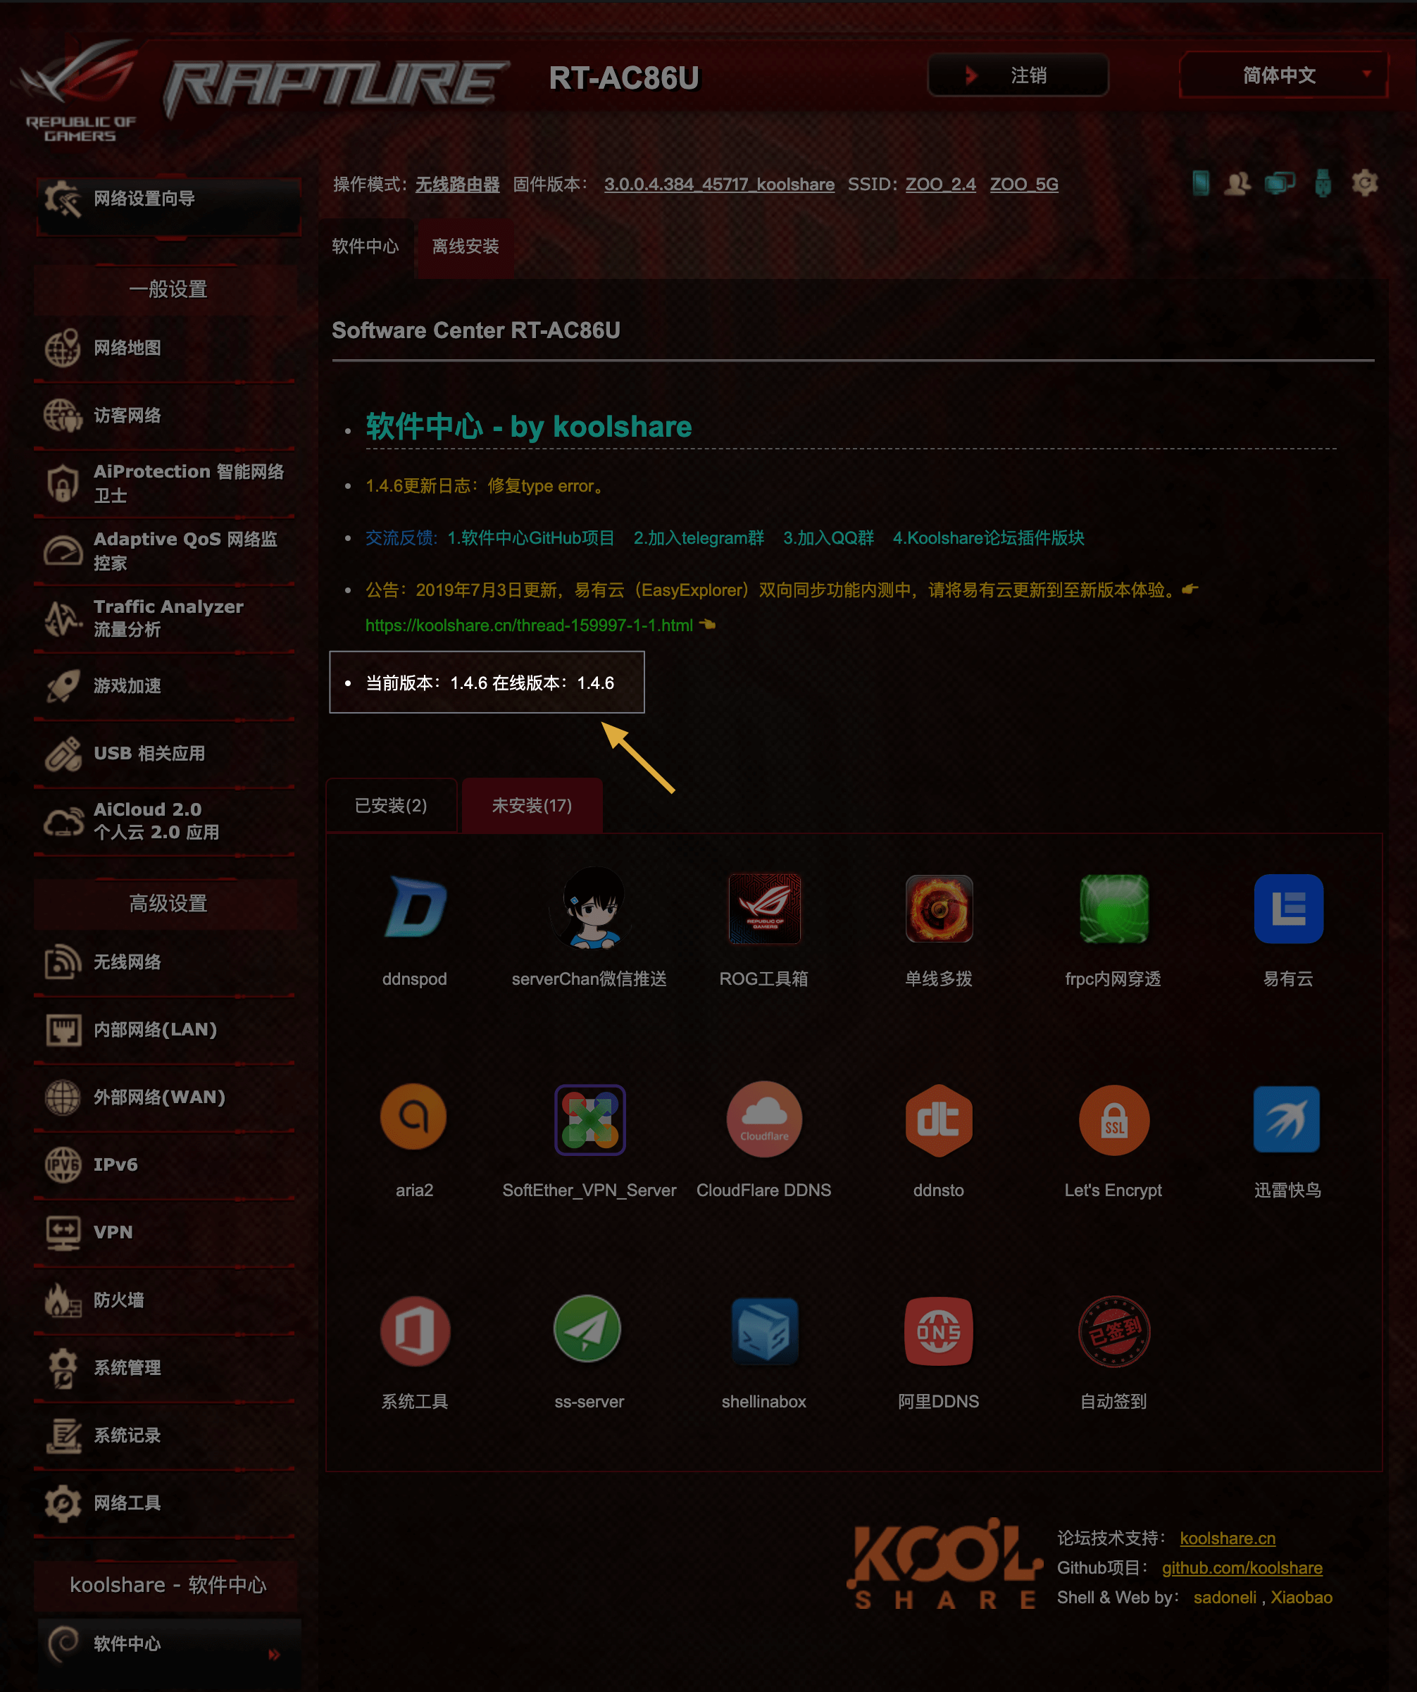
Task: Open VPN settings in sidebar
Action: point(165,1233)
